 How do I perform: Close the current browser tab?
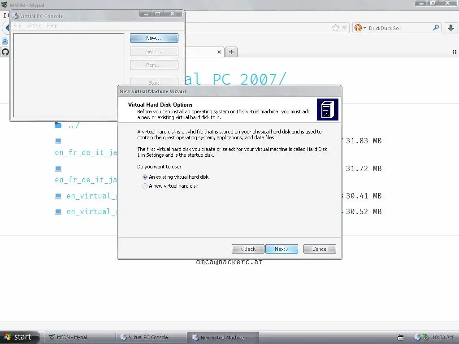(219, 52)
